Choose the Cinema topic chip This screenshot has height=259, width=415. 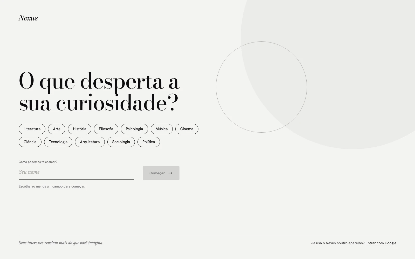[x=187, y=129]
